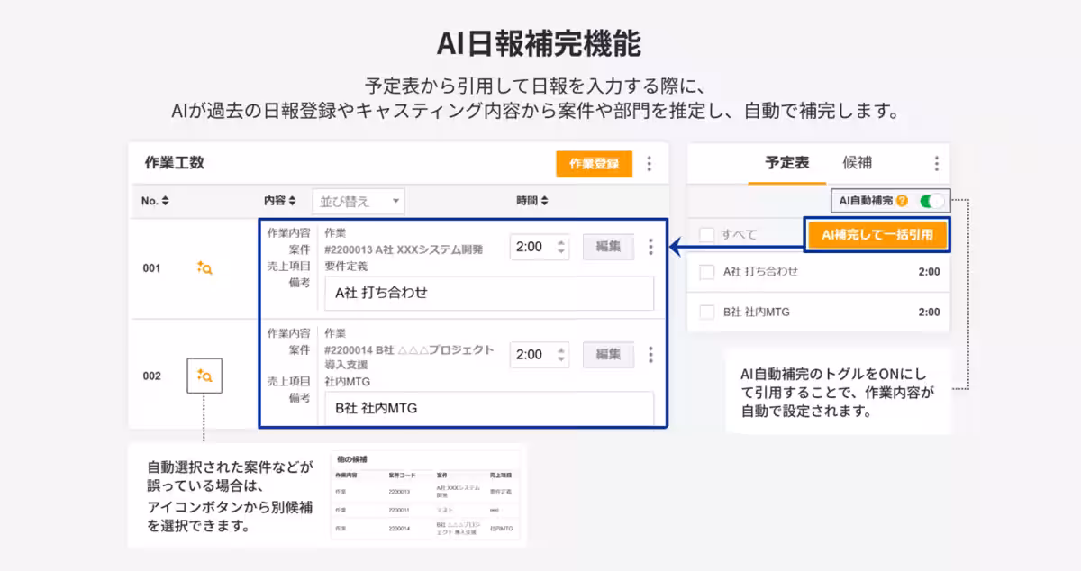
Task: Click the 備考 field containing A社 打ち合わせ
Action: coord(489,294)
